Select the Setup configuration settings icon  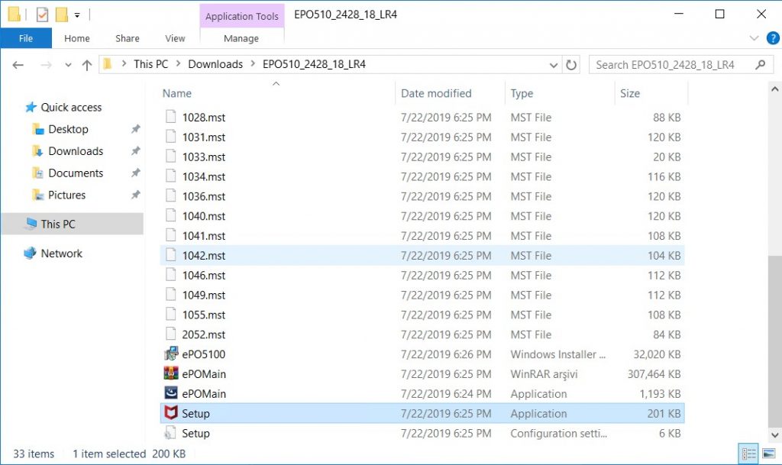[x=170, y=433]
